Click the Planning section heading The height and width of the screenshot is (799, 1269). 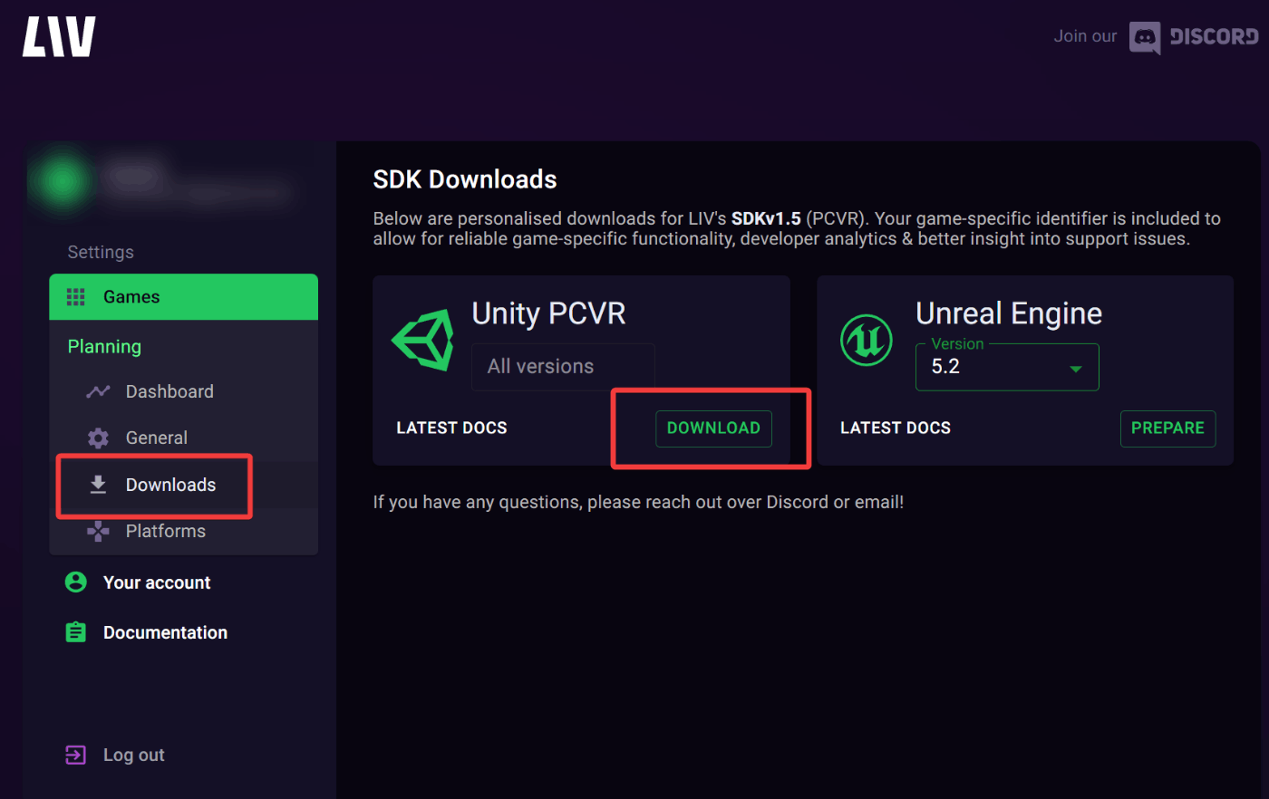[x=104, y=347]
